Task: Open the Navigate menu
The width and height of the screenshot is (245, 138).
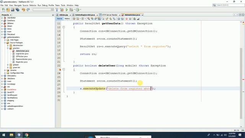Action: click(x=18, y=5)
